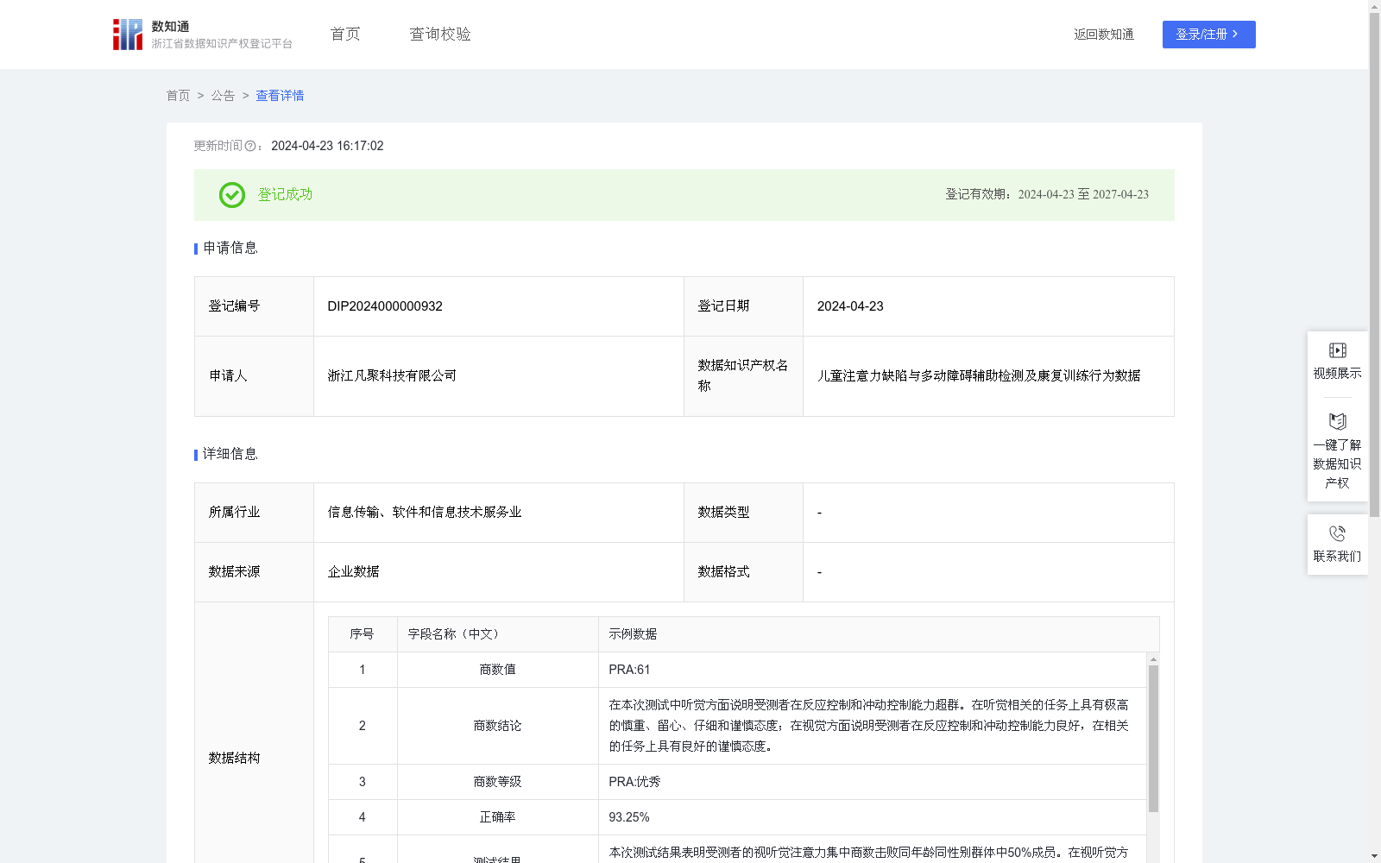Click the 登录/注册 button

1208,35
